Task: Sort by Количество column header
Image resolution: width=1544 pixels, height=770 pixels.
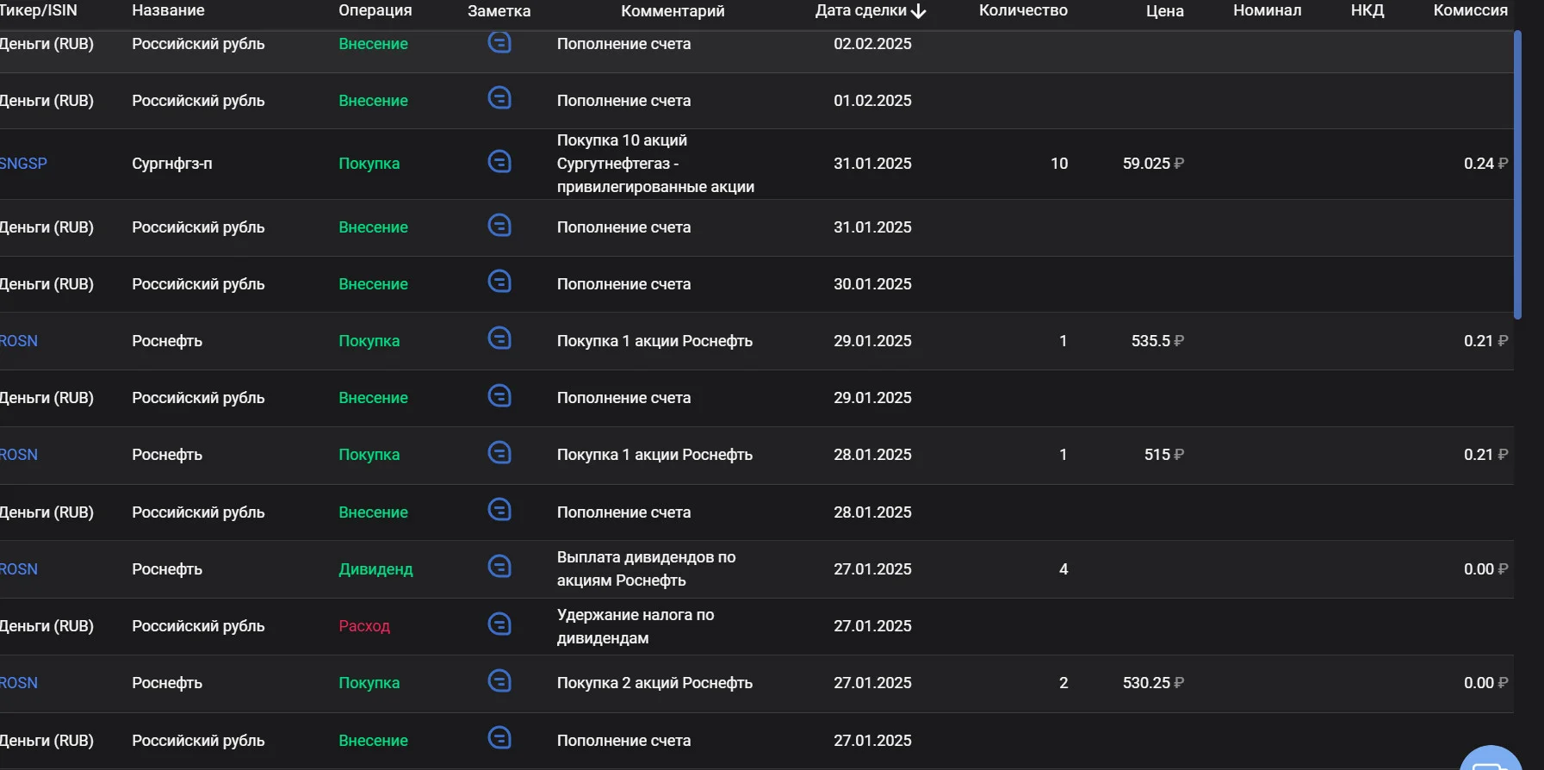Action: pyautogui.click(x=1023, y=10)
